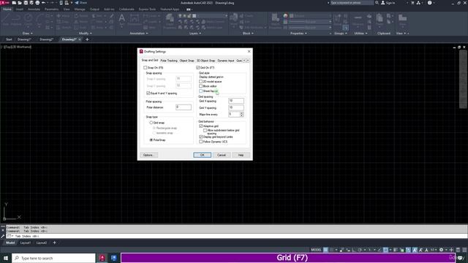Click the Plot printer icon in quick access toolbar
Viewport: 468px width, 263px height.
[x=37, y=3]
